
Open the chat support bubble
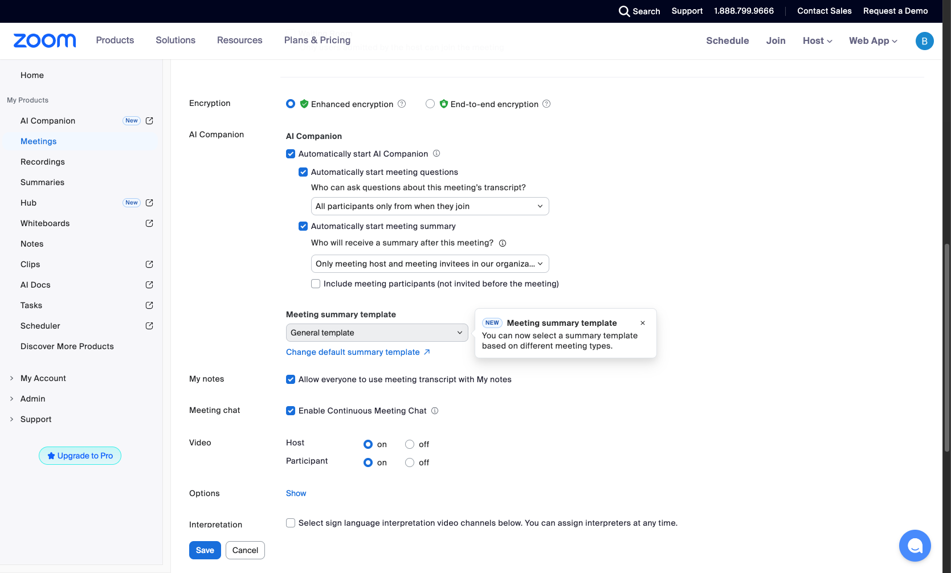click(915, 546)
